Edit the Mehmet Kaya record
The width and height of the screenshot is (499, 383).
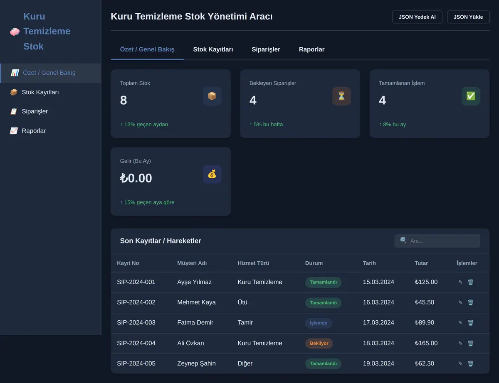(x=460, y=302)
